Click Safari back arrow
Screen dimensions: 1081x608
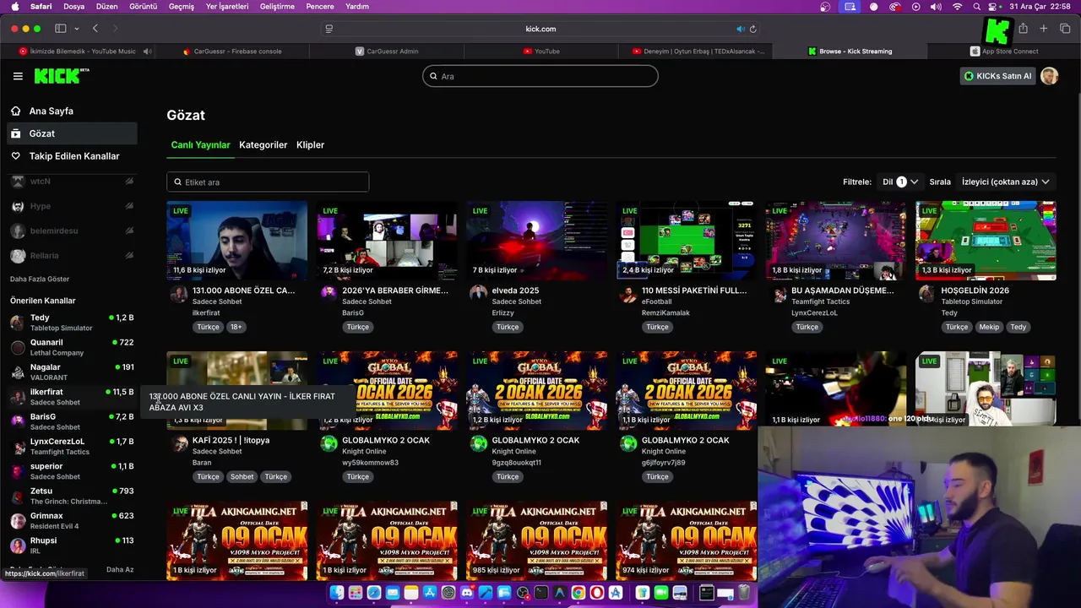pyautogui.click(x=95, y=29)
